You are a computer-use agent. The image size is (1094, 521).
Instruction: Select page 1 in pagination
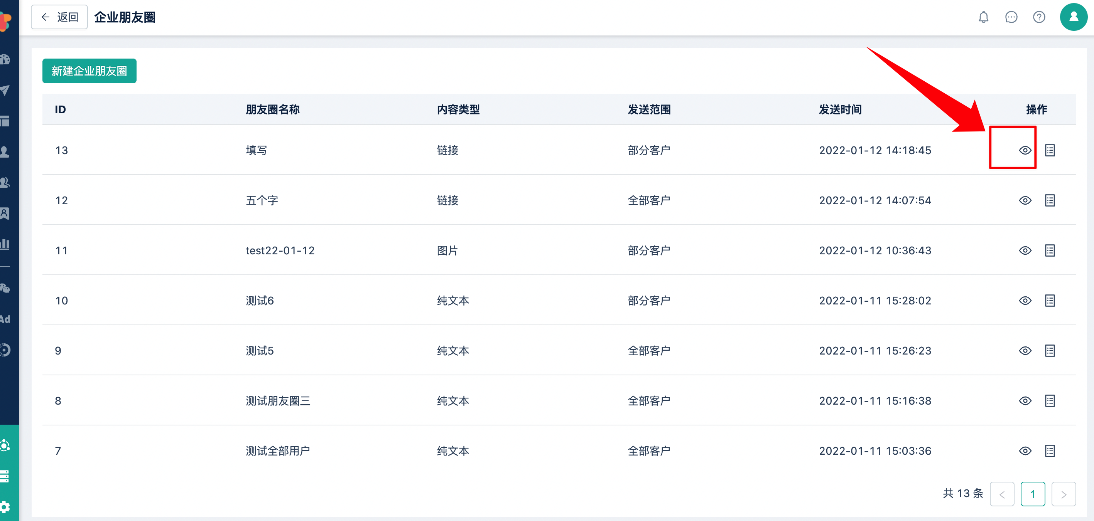(x=1032, y=494)
